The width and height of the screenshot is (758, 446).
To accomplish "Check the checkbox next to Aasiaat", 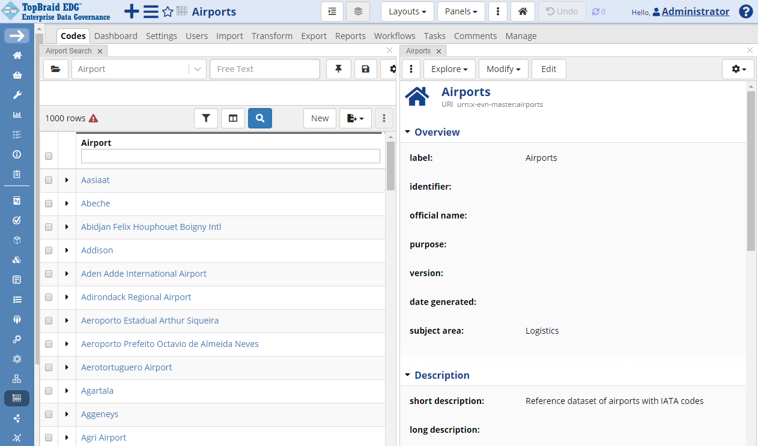I will 48,179.
